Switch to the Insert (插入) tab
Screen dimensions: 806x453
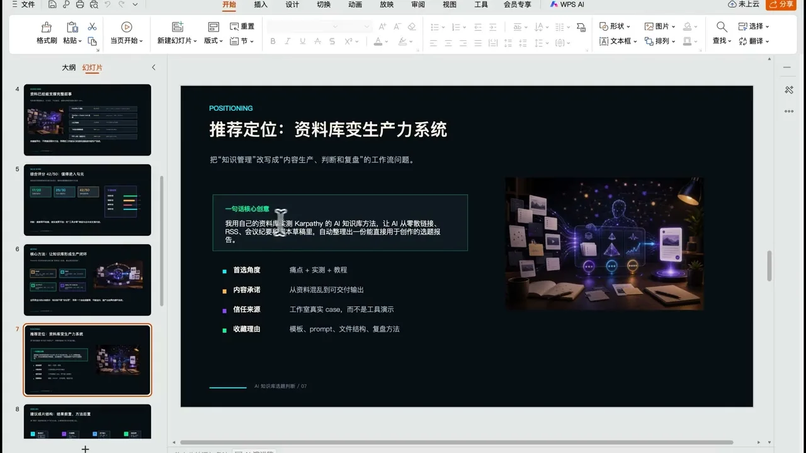(261, 4)
